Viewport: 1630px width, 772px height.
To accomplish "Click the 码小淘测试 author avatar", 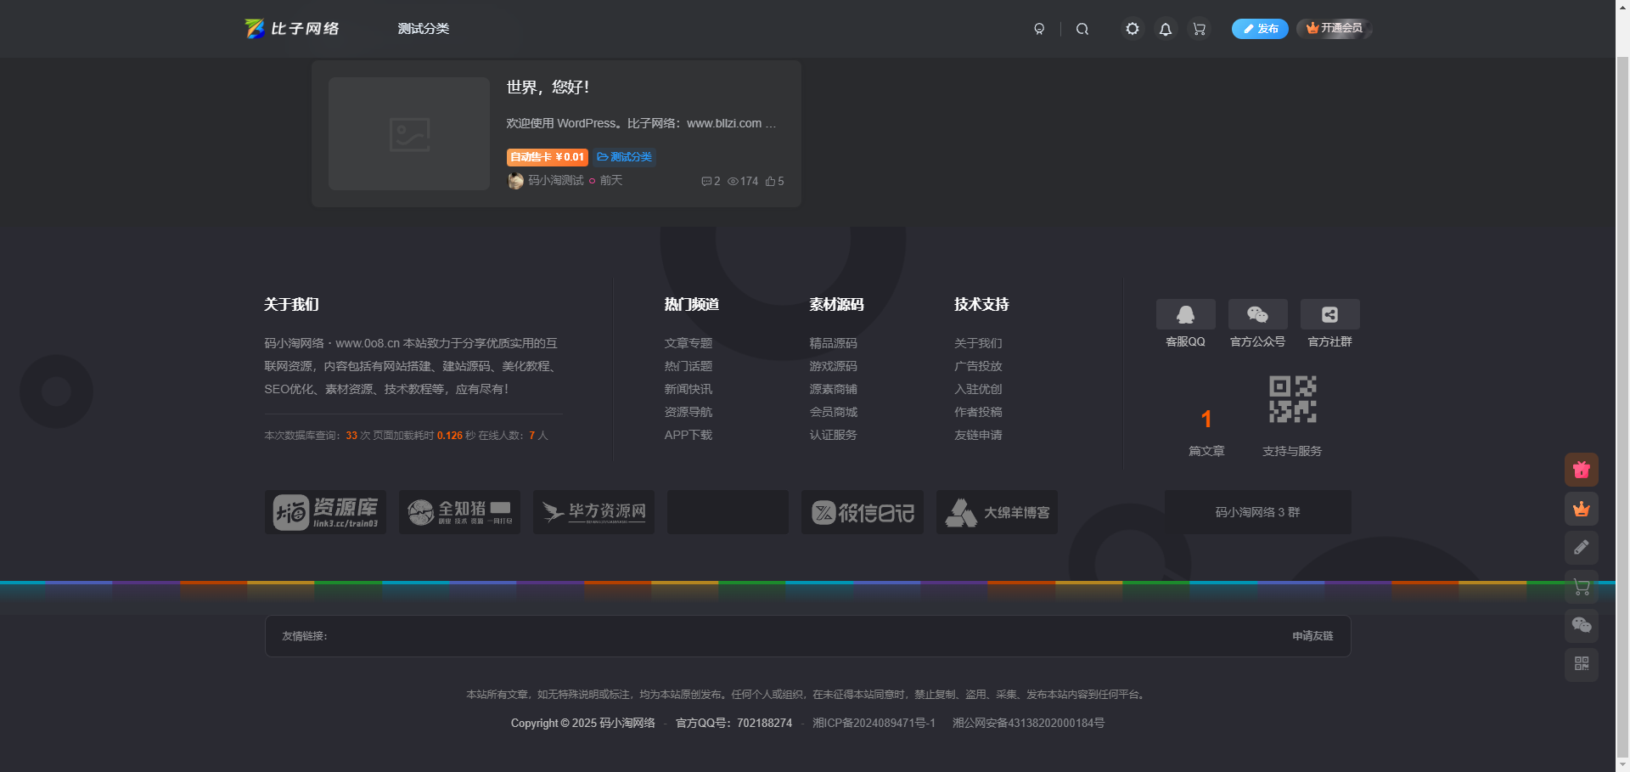I will tap(514, 181).
